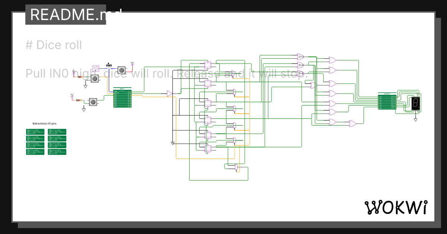Image resolution: width=447 pixels, height=234 pixels.
Task: Select the resistor beside the lower pushbutton
Action: coord(79,100)
